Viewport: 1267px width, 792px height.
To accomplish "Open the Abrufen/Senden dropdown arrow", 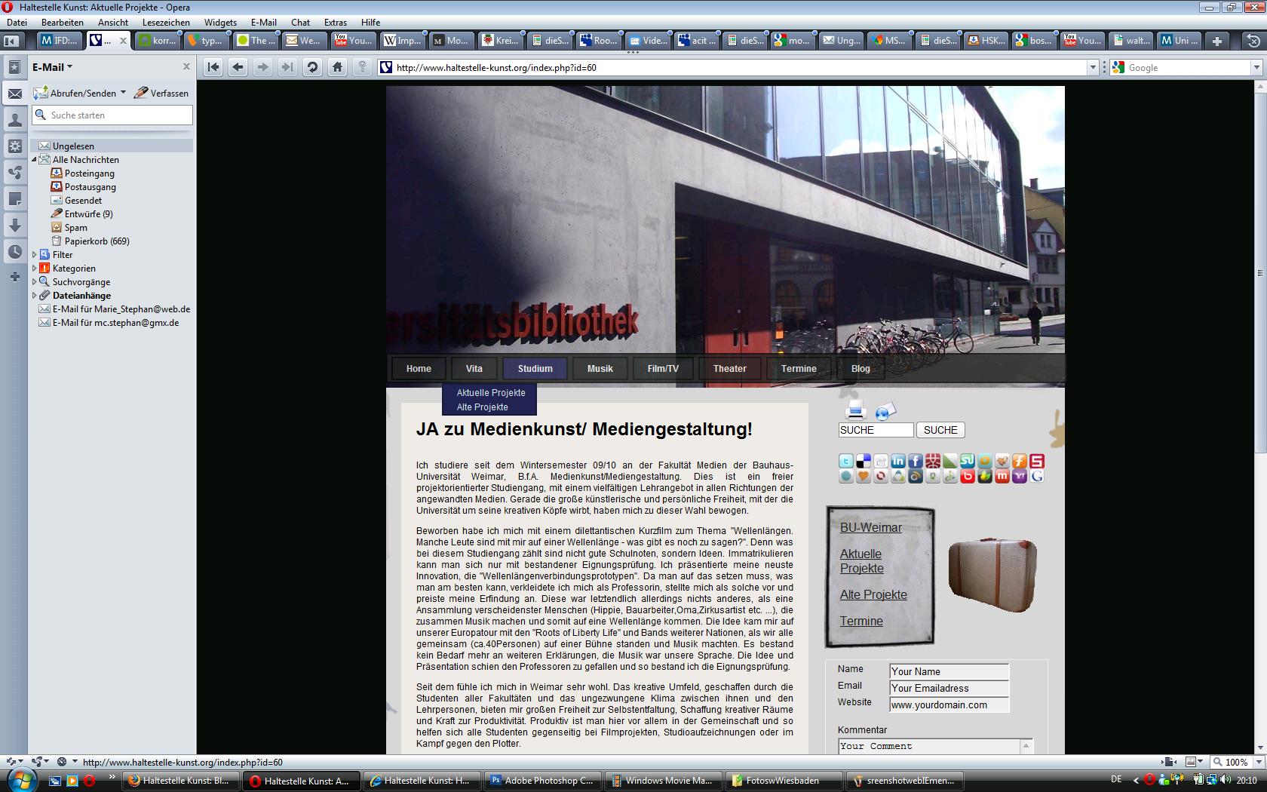I will [123, 93].
